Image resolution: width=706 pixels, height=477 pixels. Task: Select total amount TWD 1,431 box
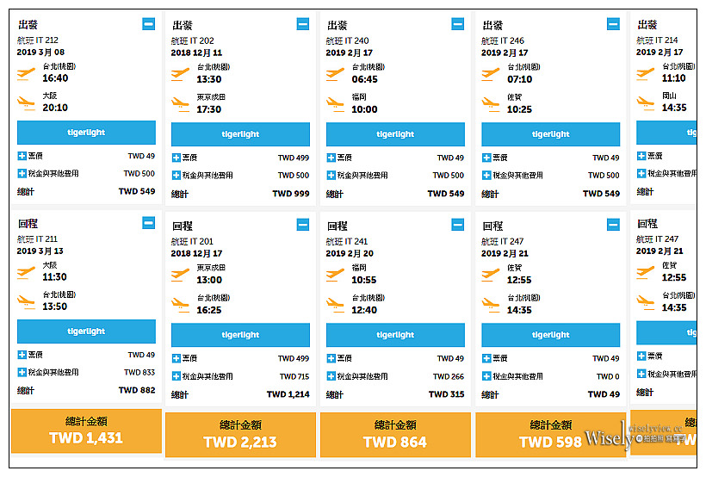click(86, 431)
